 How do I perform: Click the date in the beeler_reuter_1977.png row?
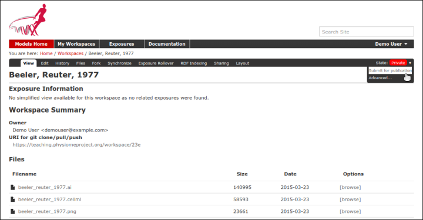[295, 212]
